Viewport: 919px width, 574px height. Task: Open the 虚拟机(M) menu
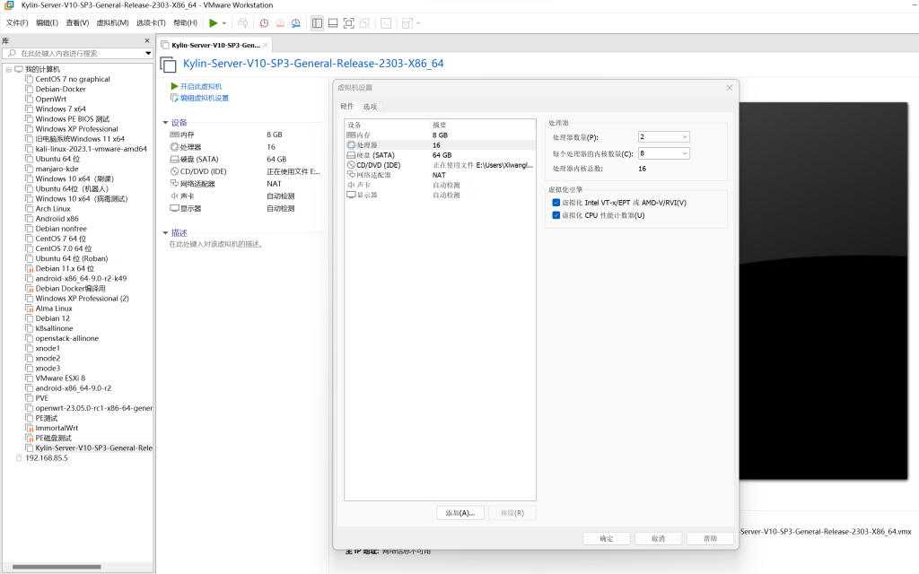point(112,22)
